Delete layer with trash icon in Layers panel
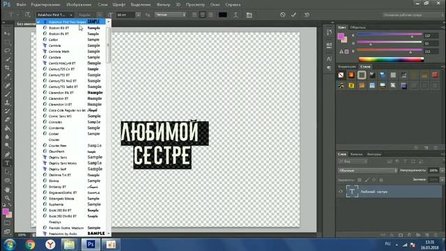This screenshot has width=446, height=251. point(436,235)
